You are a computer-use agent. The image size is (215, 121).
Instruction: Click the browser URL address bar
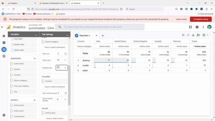(77, 9)
